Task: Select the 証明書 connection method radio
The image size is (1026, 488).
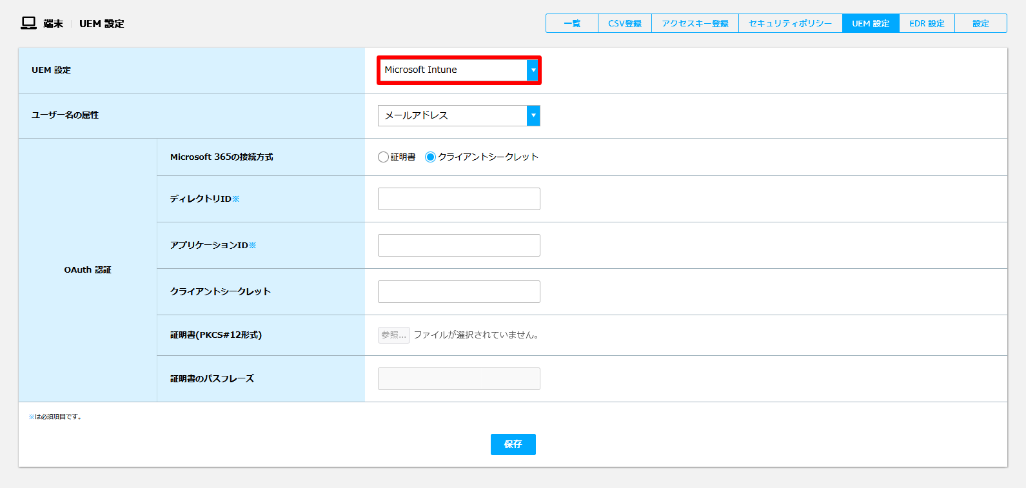Action: [383, 157]
